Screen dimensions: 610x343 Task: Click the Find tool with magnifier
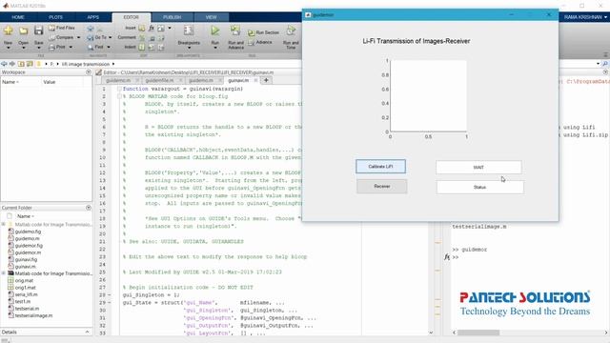(x=95, y=47)
